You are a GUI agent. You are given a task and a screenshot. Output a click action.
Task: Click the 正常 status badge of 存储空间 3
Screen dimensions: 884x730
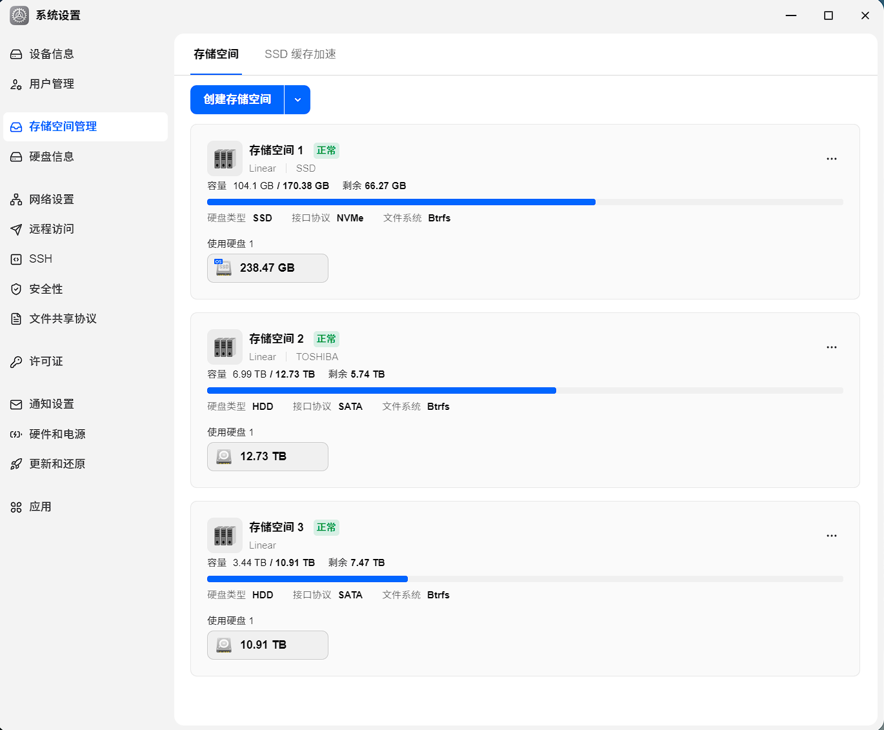[x=326, y=527]
